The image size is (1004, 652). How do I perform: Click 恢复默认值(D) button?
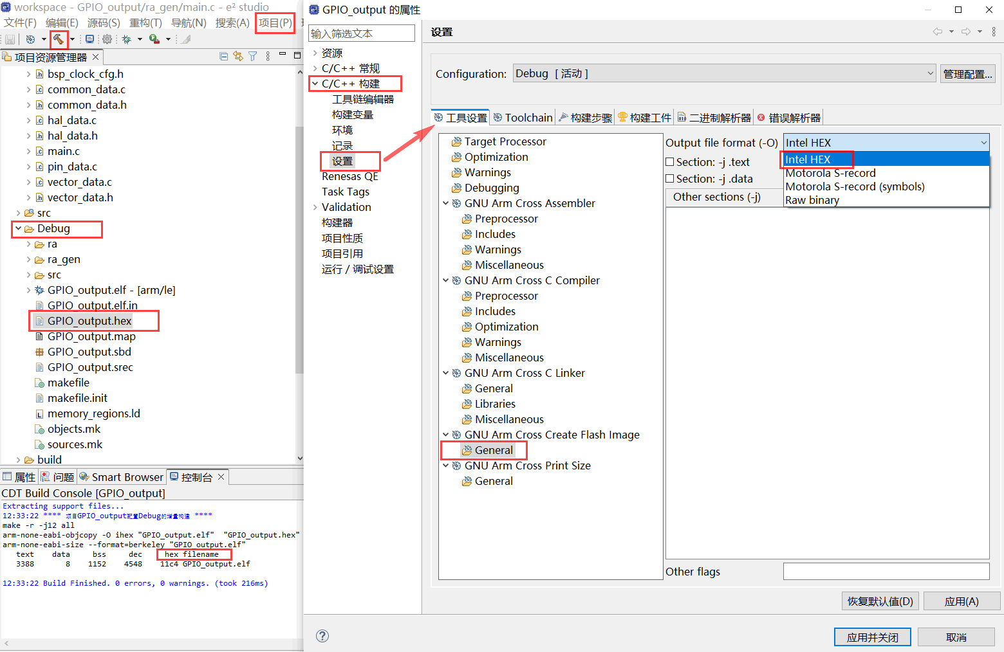coord(880,601)
